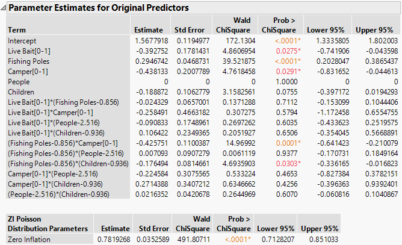Click the Children term label
The image size is (402, 245).
(x=21, y=92)
